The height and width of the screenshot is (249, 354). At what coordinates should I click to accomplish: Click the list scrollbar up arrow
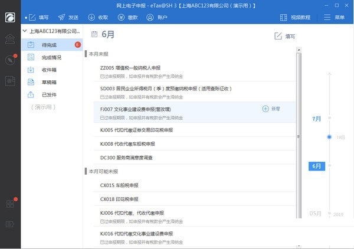[x=299, y=50]
